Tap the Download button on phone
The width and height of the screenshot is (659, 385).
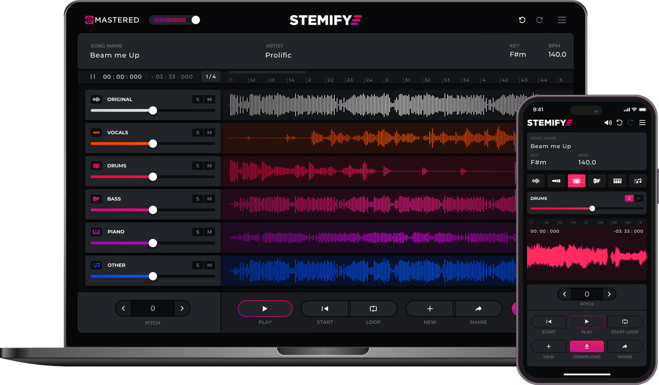tap(587, 346)
